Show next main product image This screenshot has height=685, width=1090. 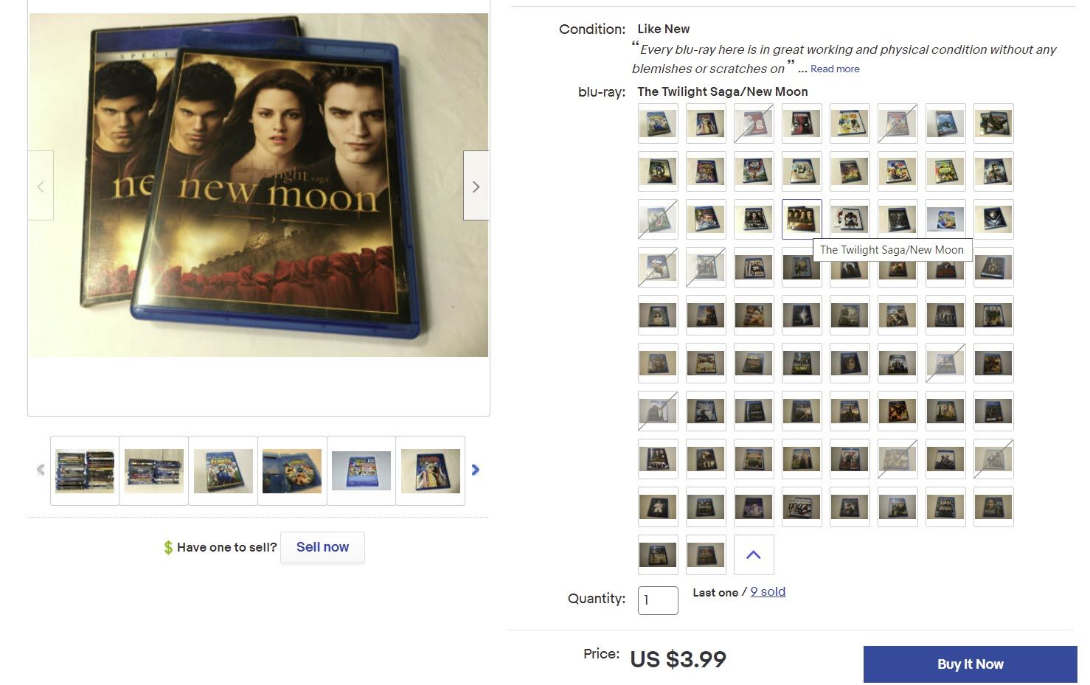476,186
